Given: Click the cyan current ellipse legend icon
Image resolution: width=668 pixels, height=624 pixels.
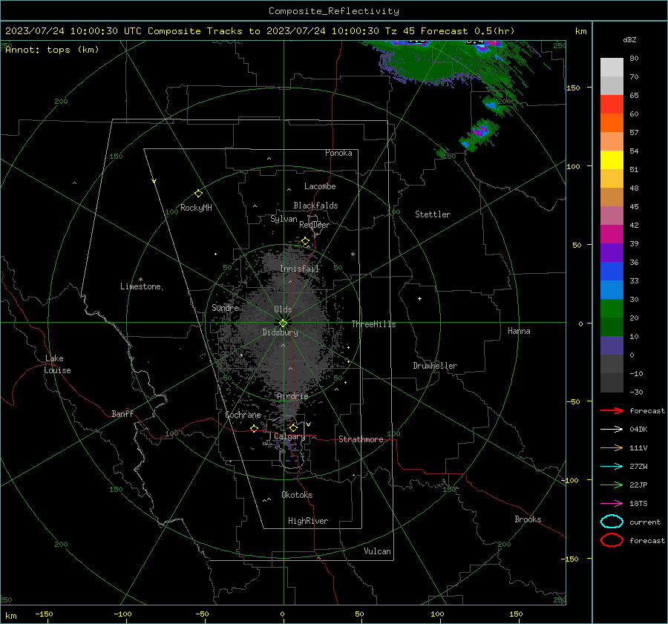Looking at the screenshot, I should 612,522.
